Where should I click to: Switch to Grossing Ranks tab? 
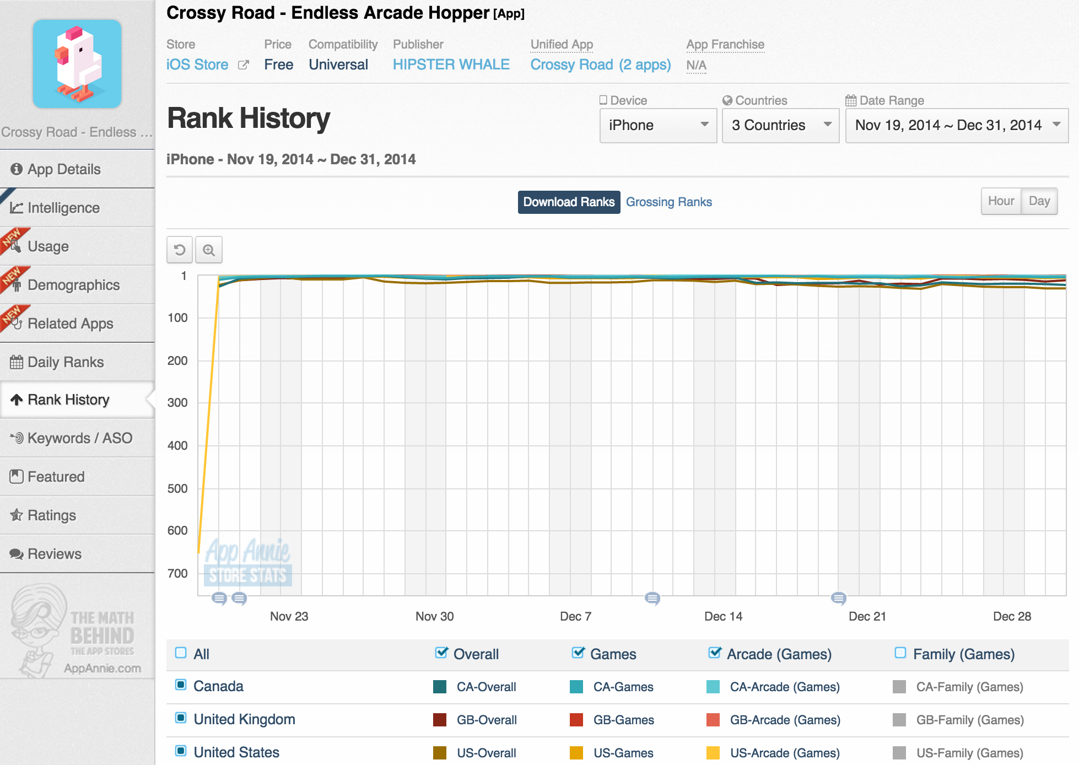(669, 202)
